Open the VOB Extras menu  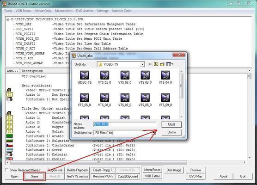23,11
